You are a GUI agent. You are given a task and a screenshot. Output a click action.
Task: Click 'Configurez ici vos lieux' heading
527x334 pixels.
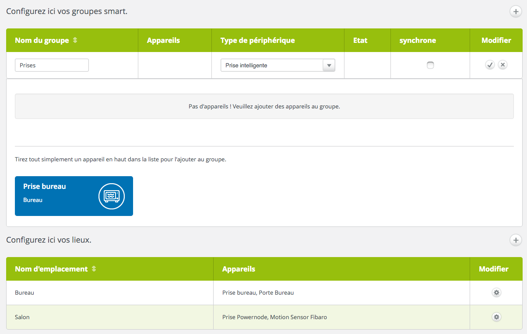coord(49,240)
